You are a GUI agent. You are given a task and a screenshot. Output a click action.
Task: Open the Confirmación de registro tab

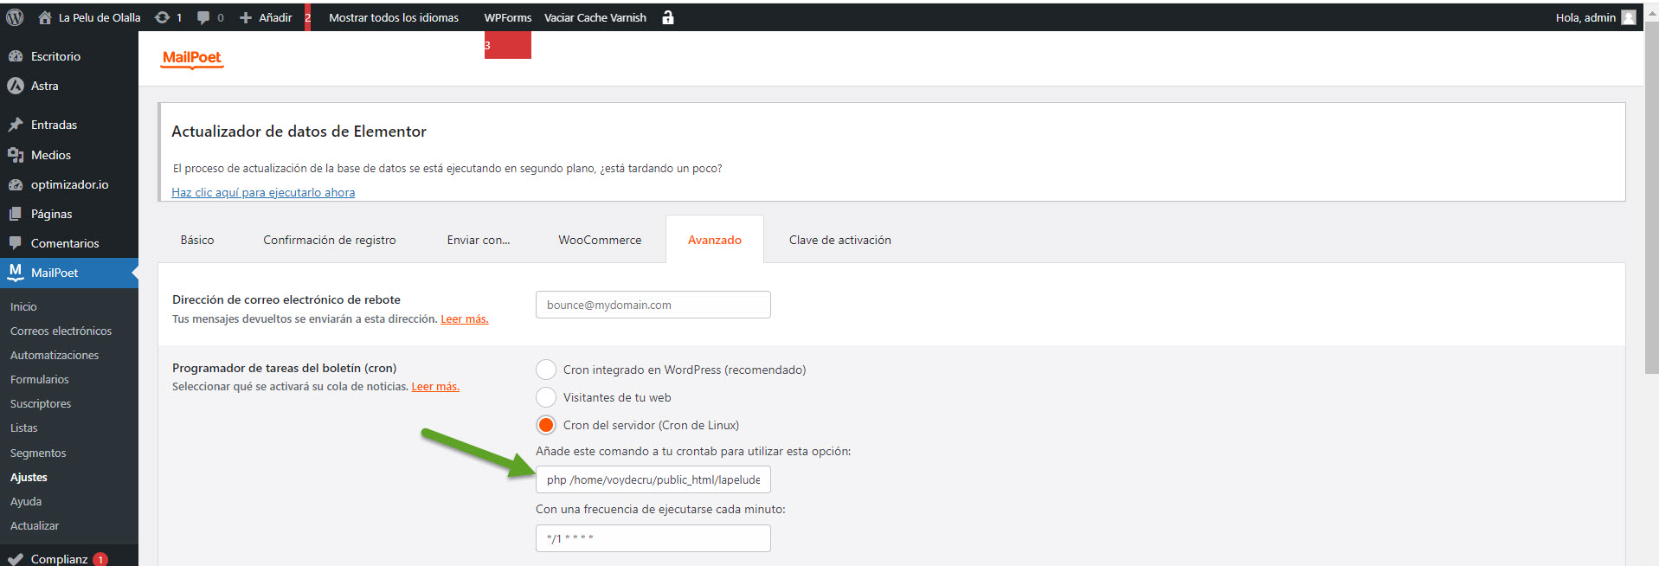click(x=330, y=240)
